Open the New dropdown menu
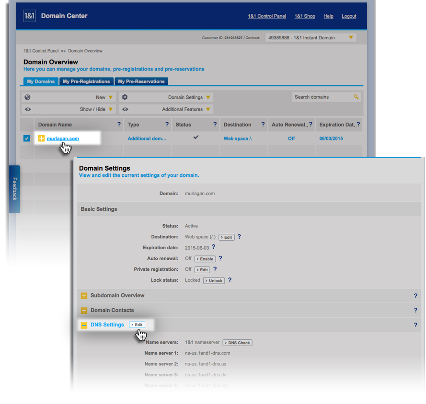The width and height of the screenshot is (426, 404). (x=69, y=97)
